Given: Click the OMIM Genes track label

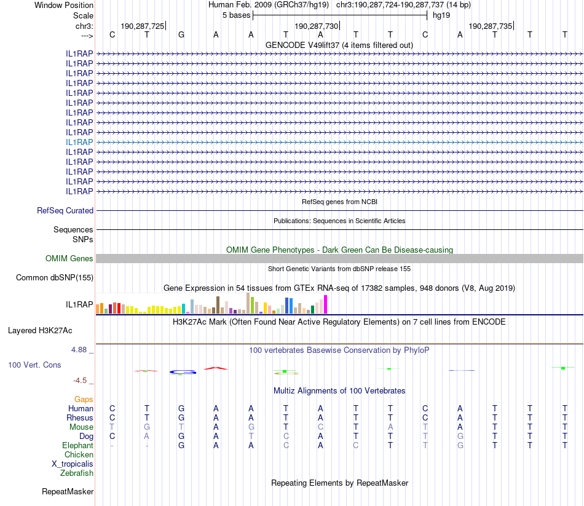Looking at the screenshot, I should pyautogui.click(x=69, y=259).
